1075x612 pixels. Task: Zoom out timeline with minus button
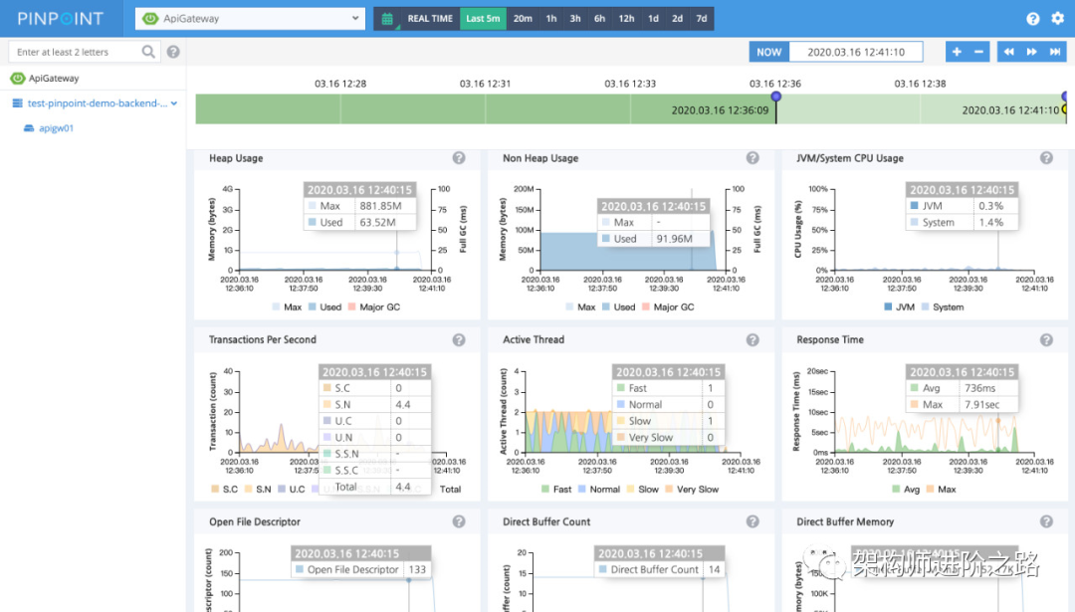(x=978, y=52)
